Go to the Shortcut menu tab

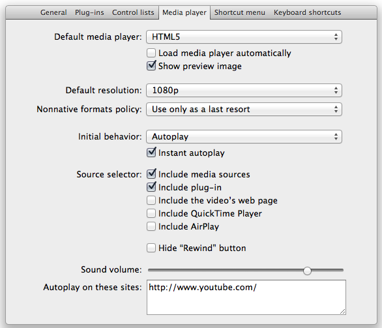(x=240, y=12)
